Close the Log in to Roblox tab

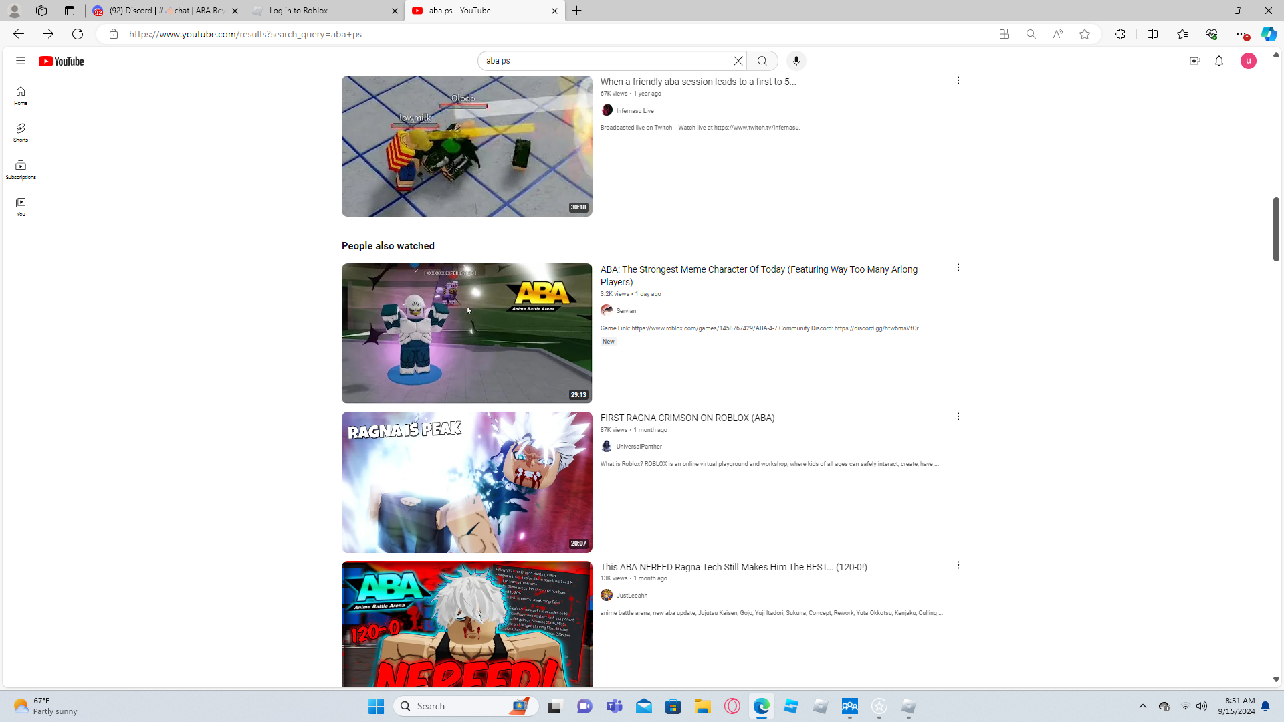pyautogui.click(x=395, y=11)
